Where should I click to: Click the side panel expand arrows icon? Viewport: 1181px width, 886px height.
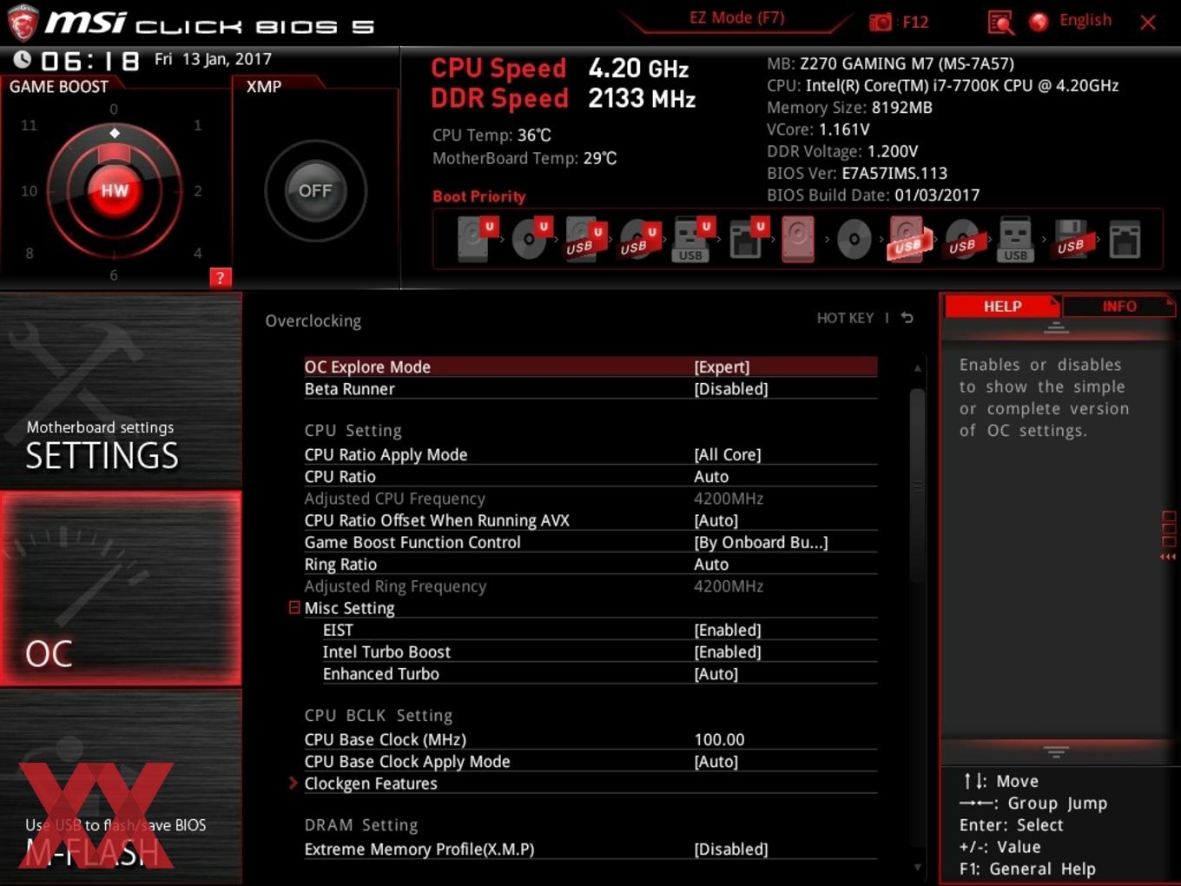[x=1169, y=536]
